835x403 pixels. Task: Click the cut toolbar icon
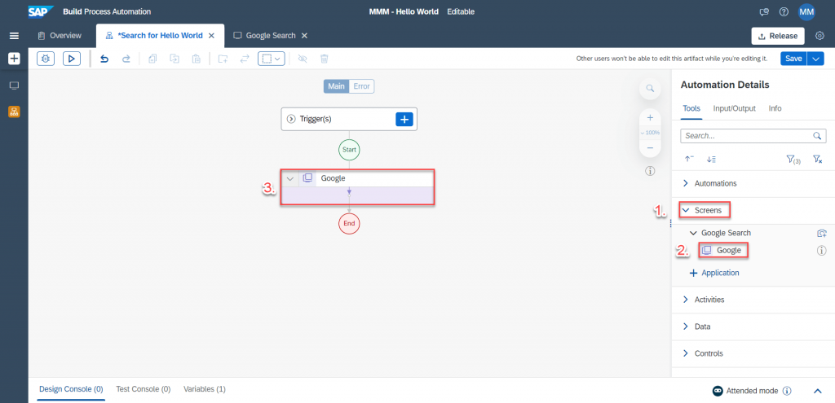[x=175, y=59]
